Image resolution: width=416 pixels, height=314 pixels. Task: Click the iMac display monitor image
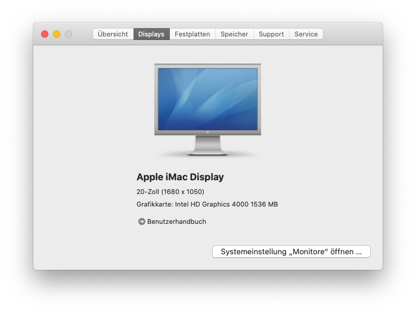coord(208,109)
